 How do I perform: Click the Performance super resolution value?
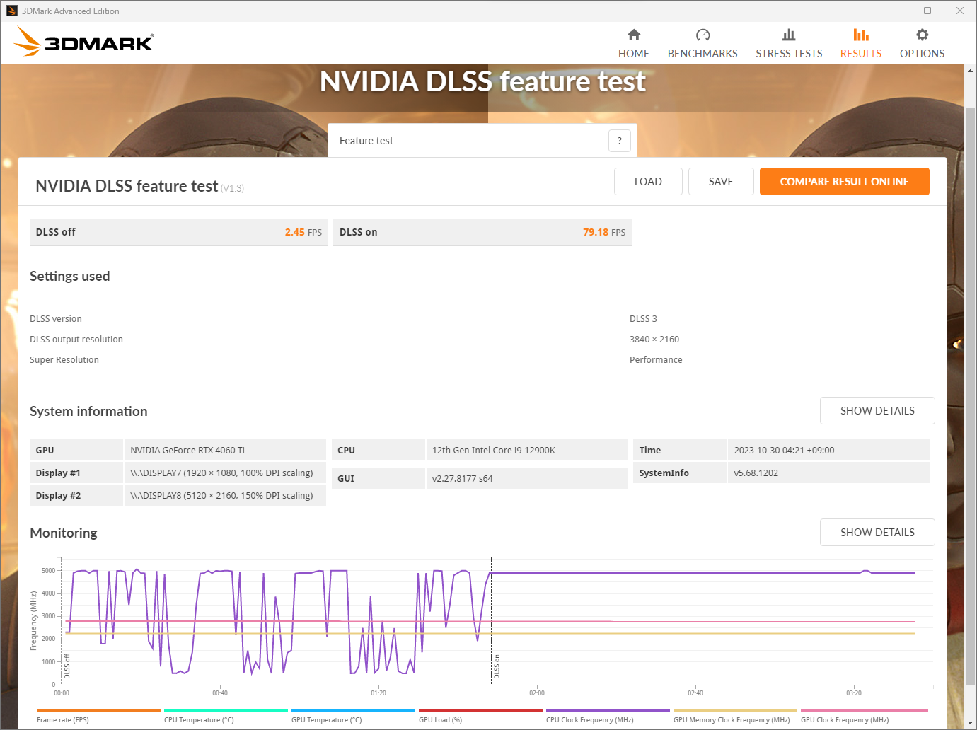click(656, 360)
